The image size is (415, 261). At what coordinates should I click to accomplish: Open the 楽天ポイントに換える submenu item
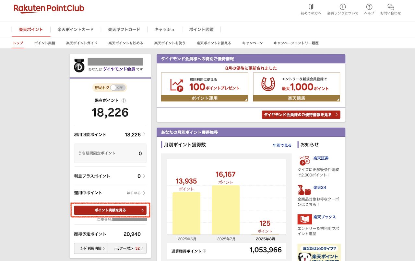click(214, 43)
